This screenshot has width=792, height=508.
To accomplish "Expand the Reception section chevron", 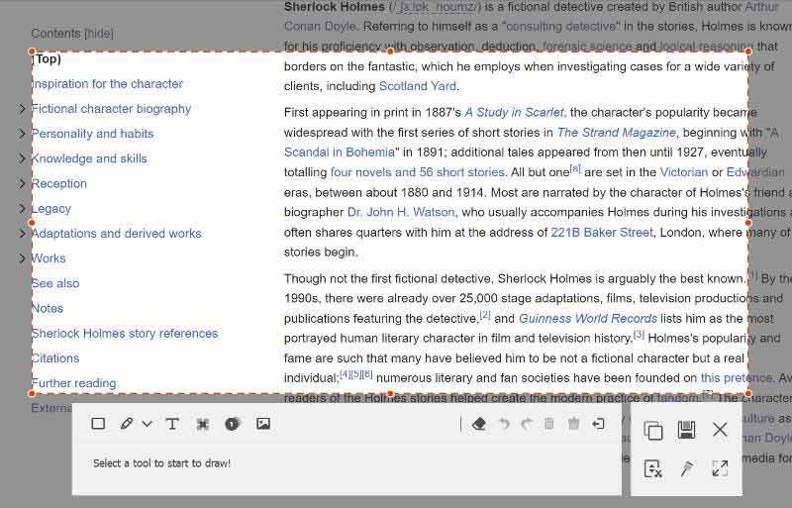I will click(x=22, y=183).
